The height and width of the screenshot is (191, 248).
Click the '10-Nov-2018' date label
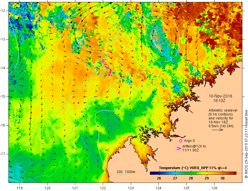(220, 96)
